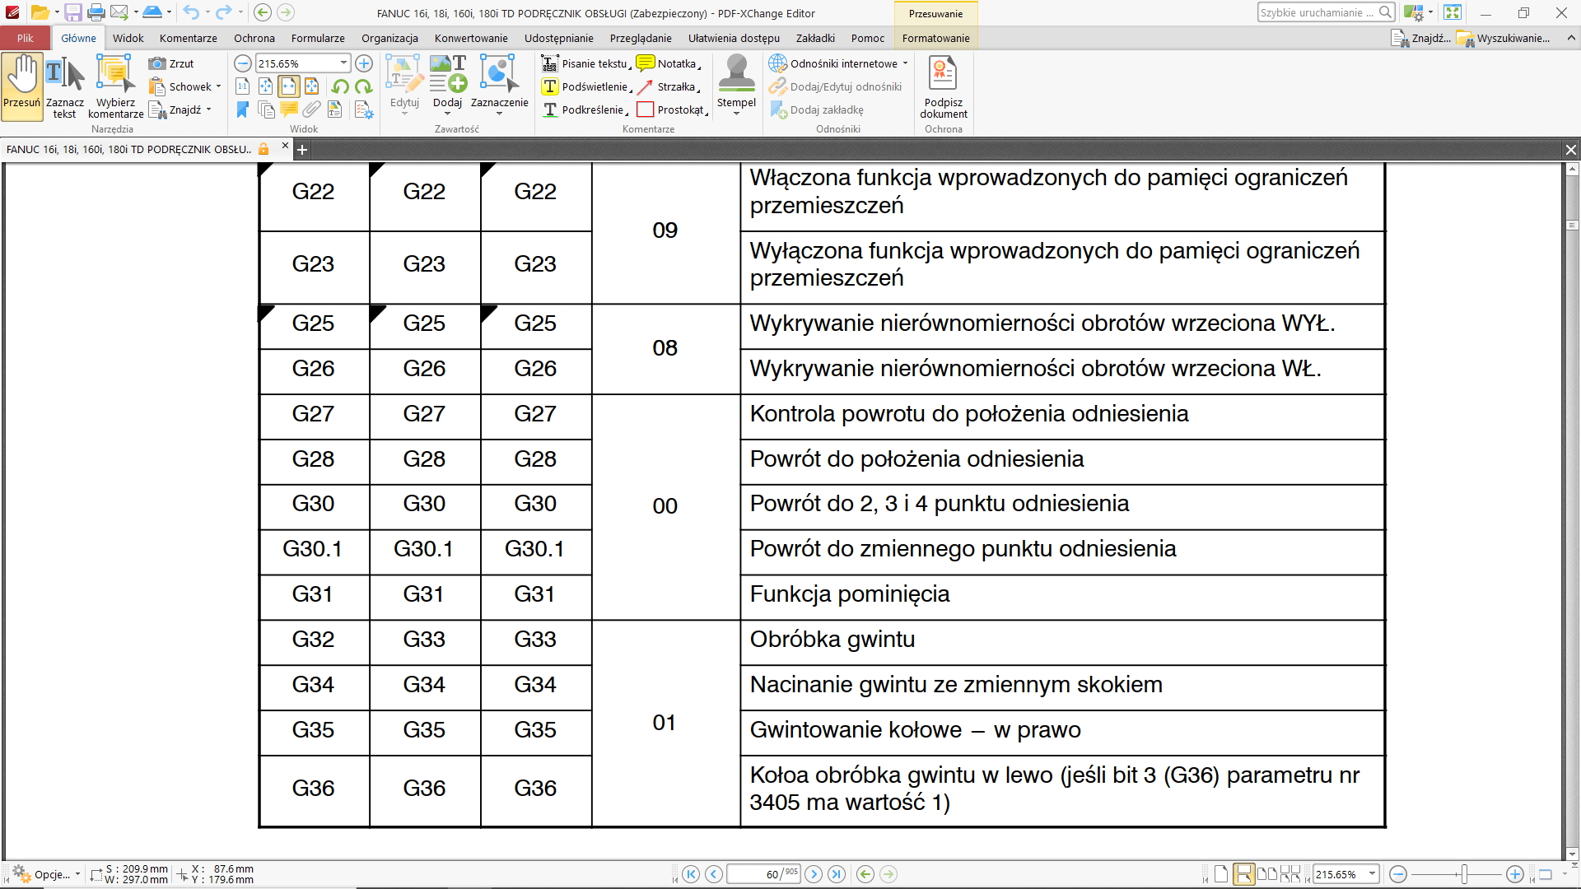The image size is (1581, 889).
Task: Click Podpisz dokument button
Action: 944,87
